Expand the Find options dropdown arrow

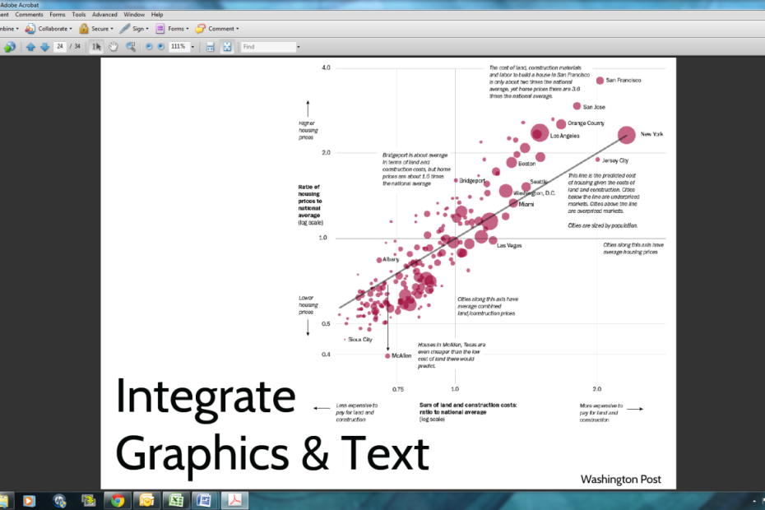click(x=298, y=47)
